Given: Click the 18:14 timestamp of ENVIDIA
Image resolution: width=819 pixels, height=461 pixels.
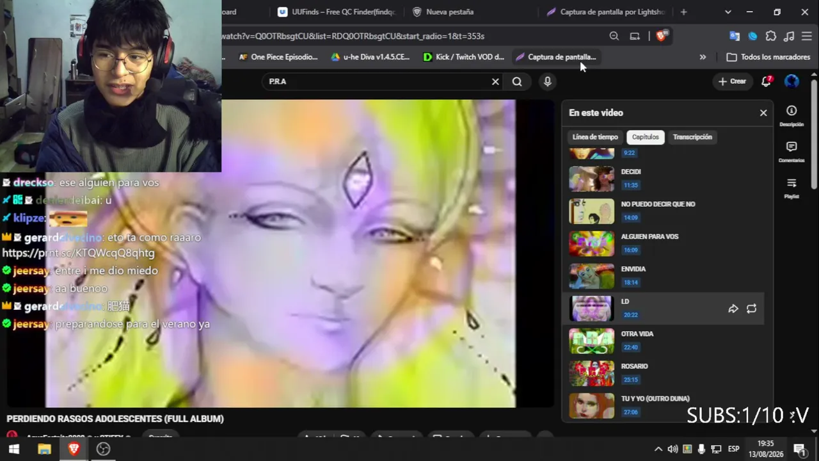Looking at the screenshot, I should pyautogui.click(x=630, y=282).
